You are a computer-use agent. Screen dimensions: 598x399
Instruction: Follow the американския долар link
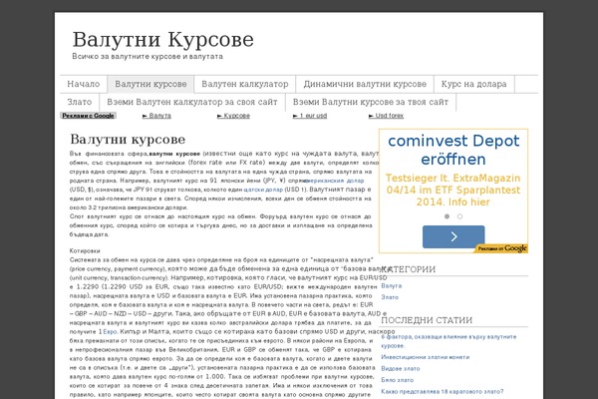[335, 181]
